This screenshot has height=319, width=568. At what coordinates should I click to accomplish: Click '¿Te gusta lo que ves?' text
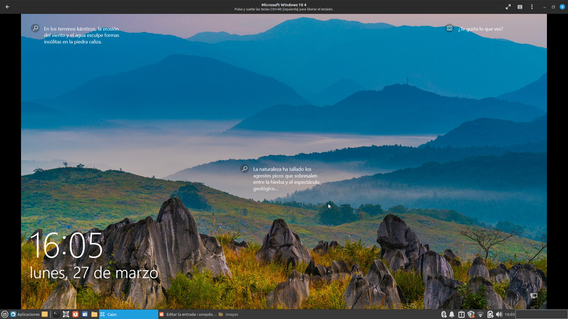(x=480, y=29)
